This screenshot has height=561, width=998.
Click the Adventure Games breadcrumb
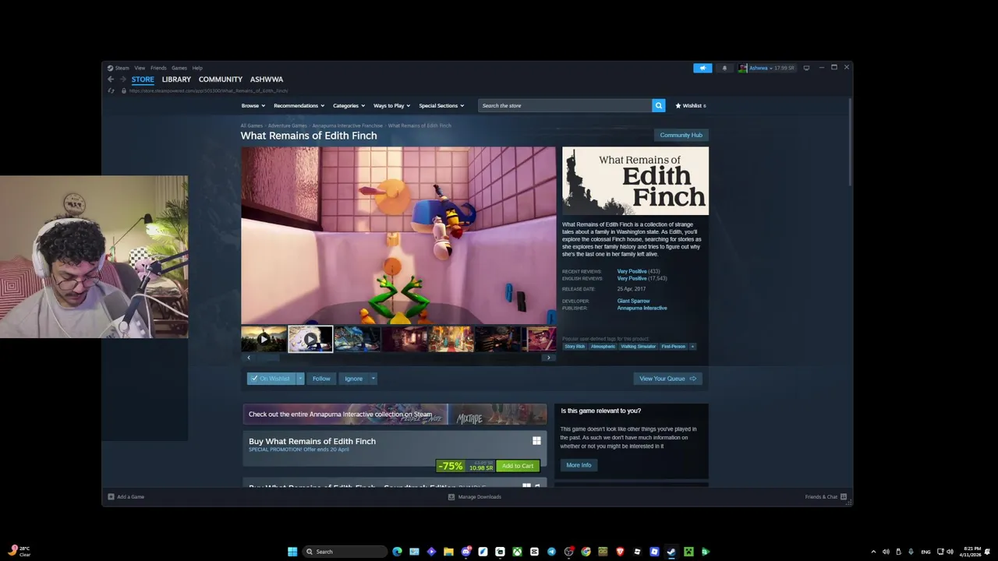288,125
